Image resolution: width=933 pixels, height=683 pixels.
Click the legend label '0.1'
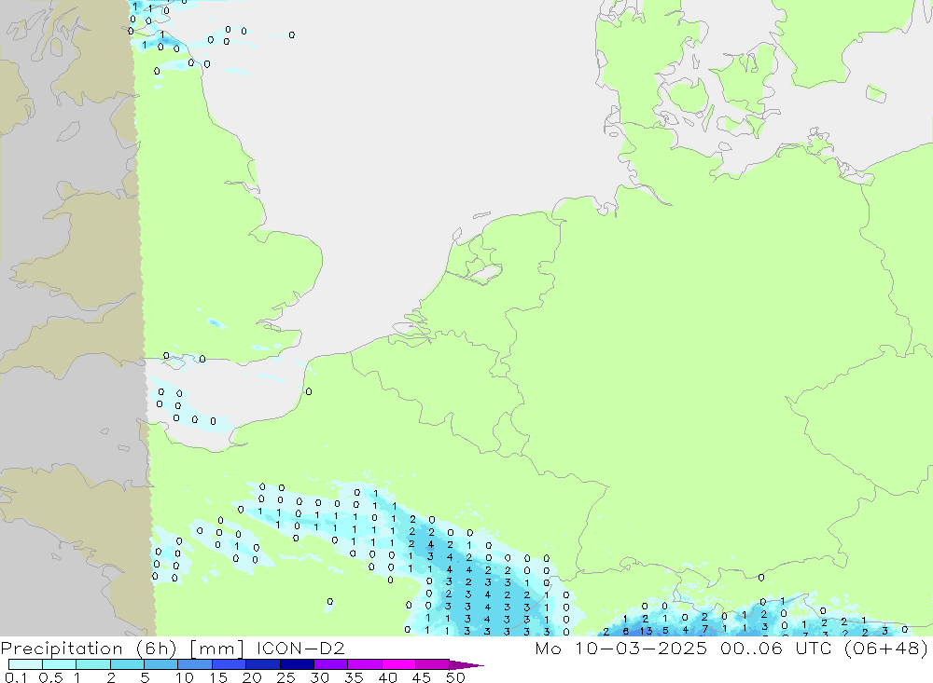[16, 677]
